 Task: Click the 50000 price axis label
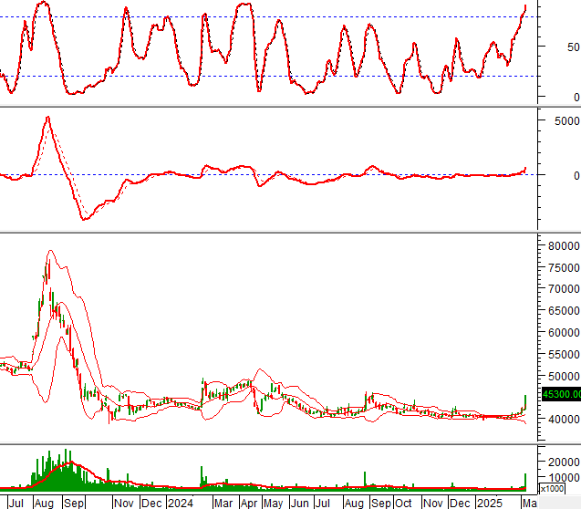click(564, 376)
